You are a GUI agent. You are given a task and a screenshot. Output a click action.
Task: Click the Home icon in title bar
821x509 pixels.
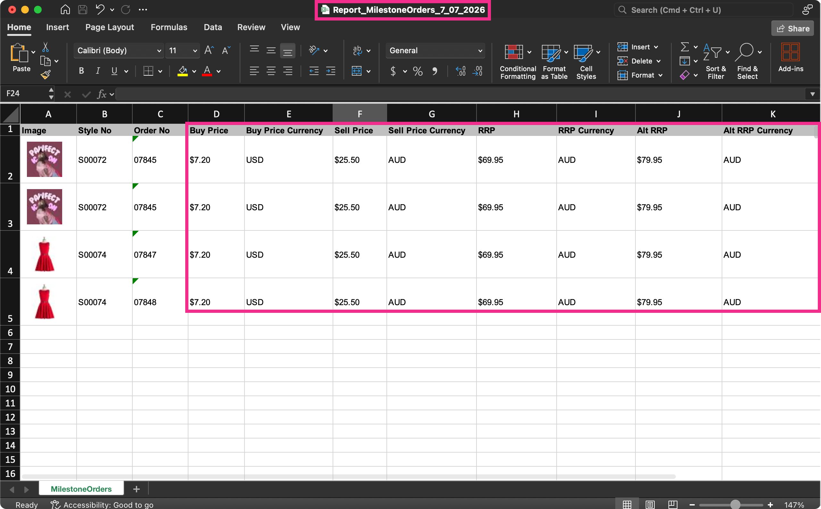[x=65, y=9]
